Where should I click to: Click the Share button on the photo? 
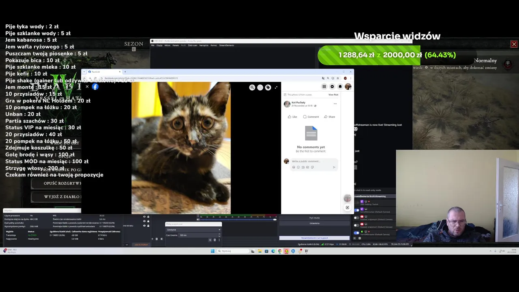329,117
